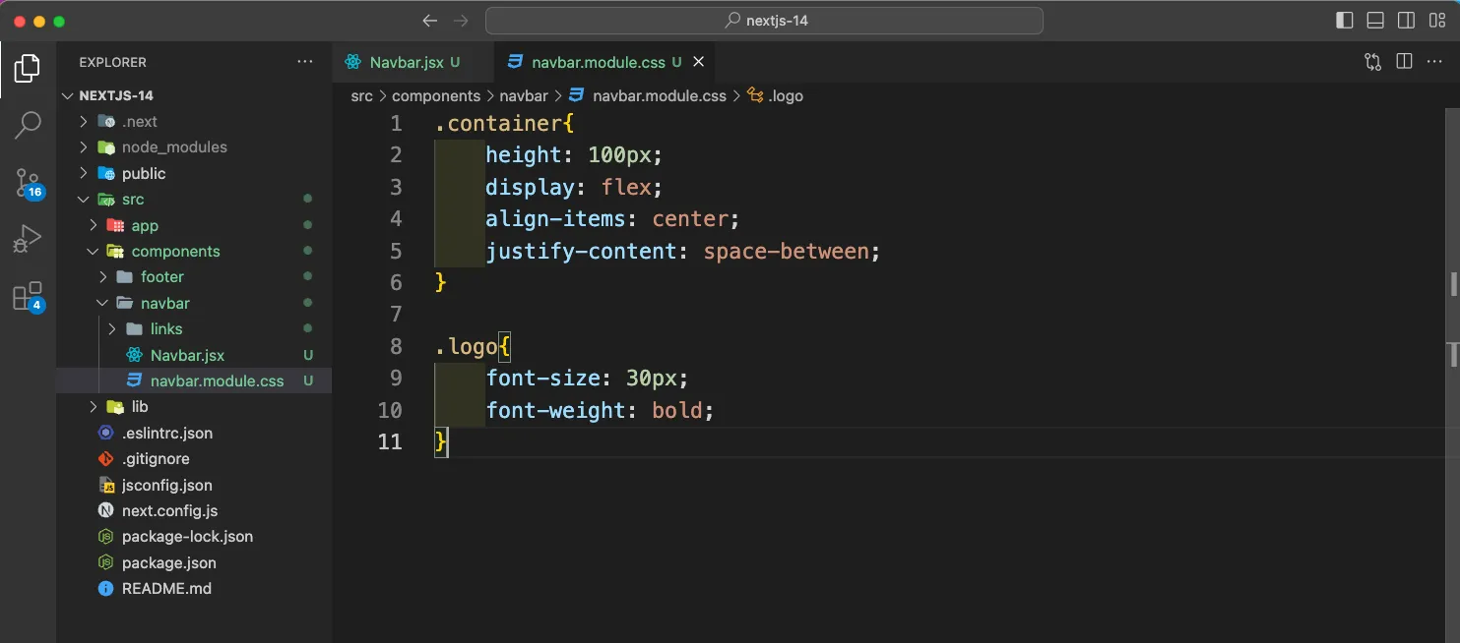Go back using the left arrow
Image resolution: width=1460 pixels, height=643 pixels.
pos(429,20)
